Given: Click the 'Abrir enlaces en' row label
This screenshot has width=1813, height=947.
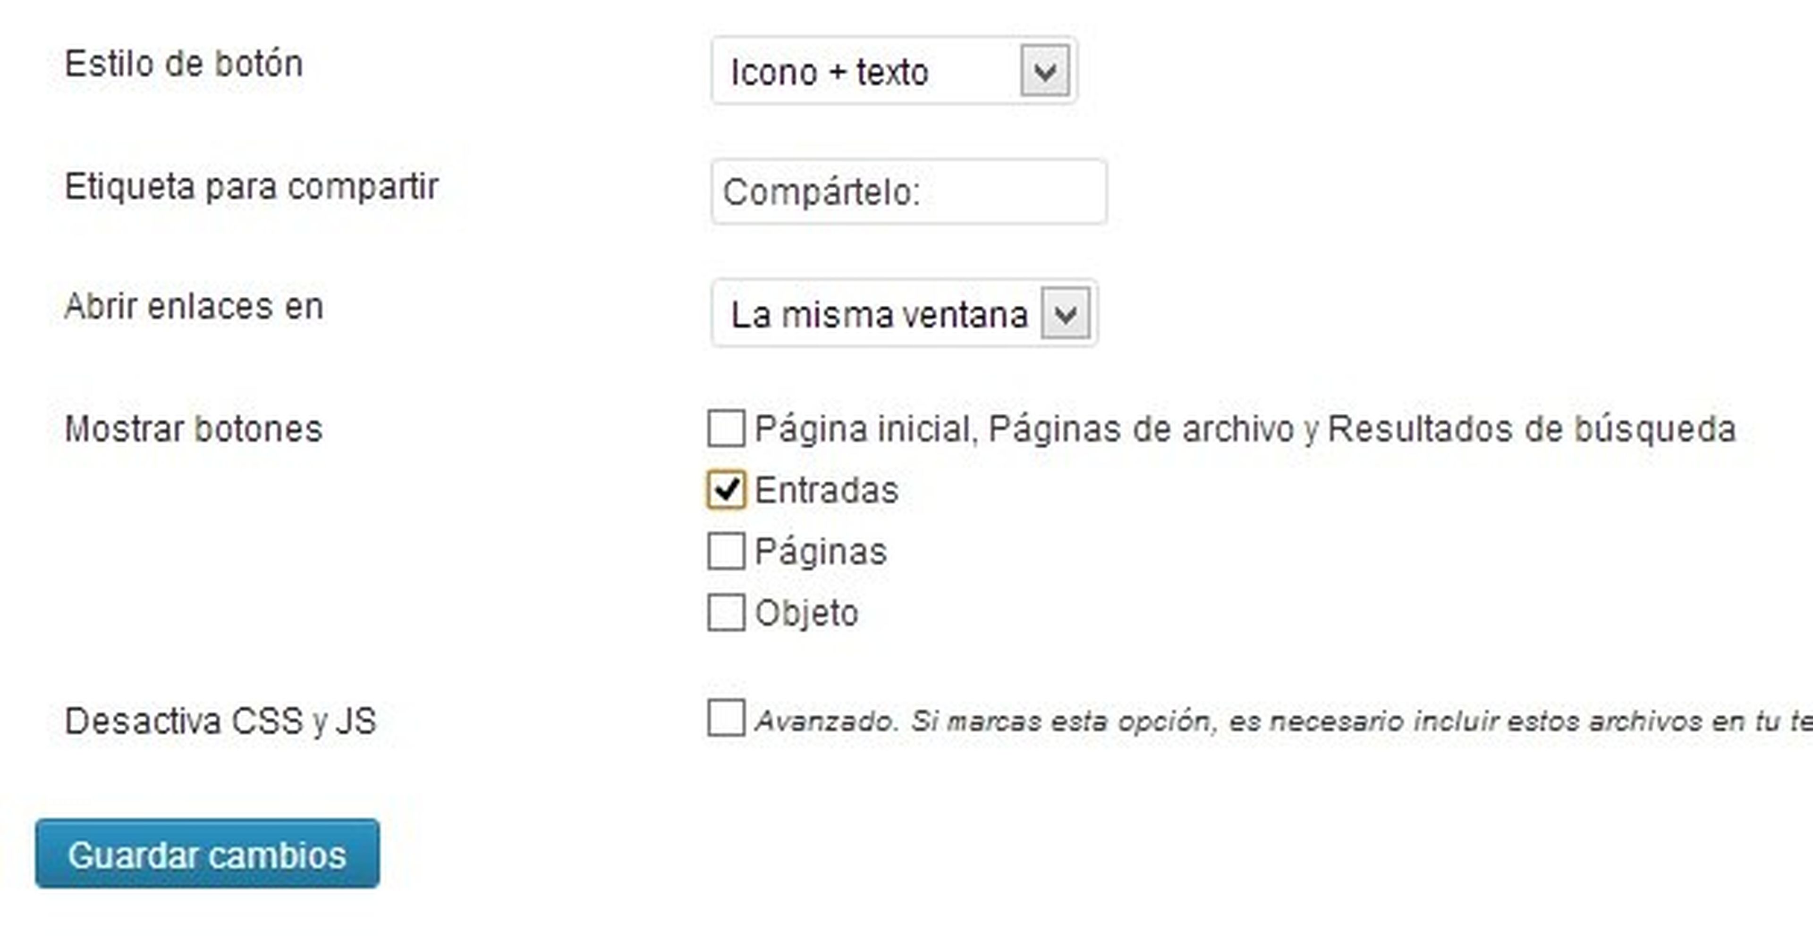Looking at the screenshot, I should [194, 307].
